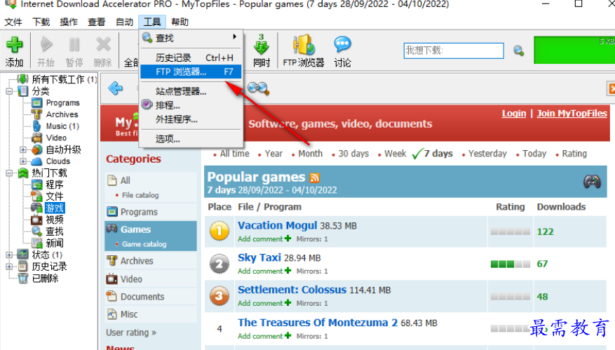Select the Year period filter
The height and width of the screenshot is (350, 615).
coord(273,154)
